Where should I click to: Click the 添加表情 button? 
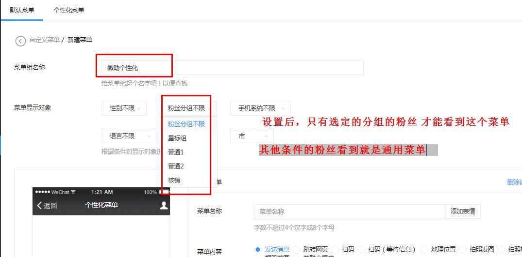[x=462, y=212]
